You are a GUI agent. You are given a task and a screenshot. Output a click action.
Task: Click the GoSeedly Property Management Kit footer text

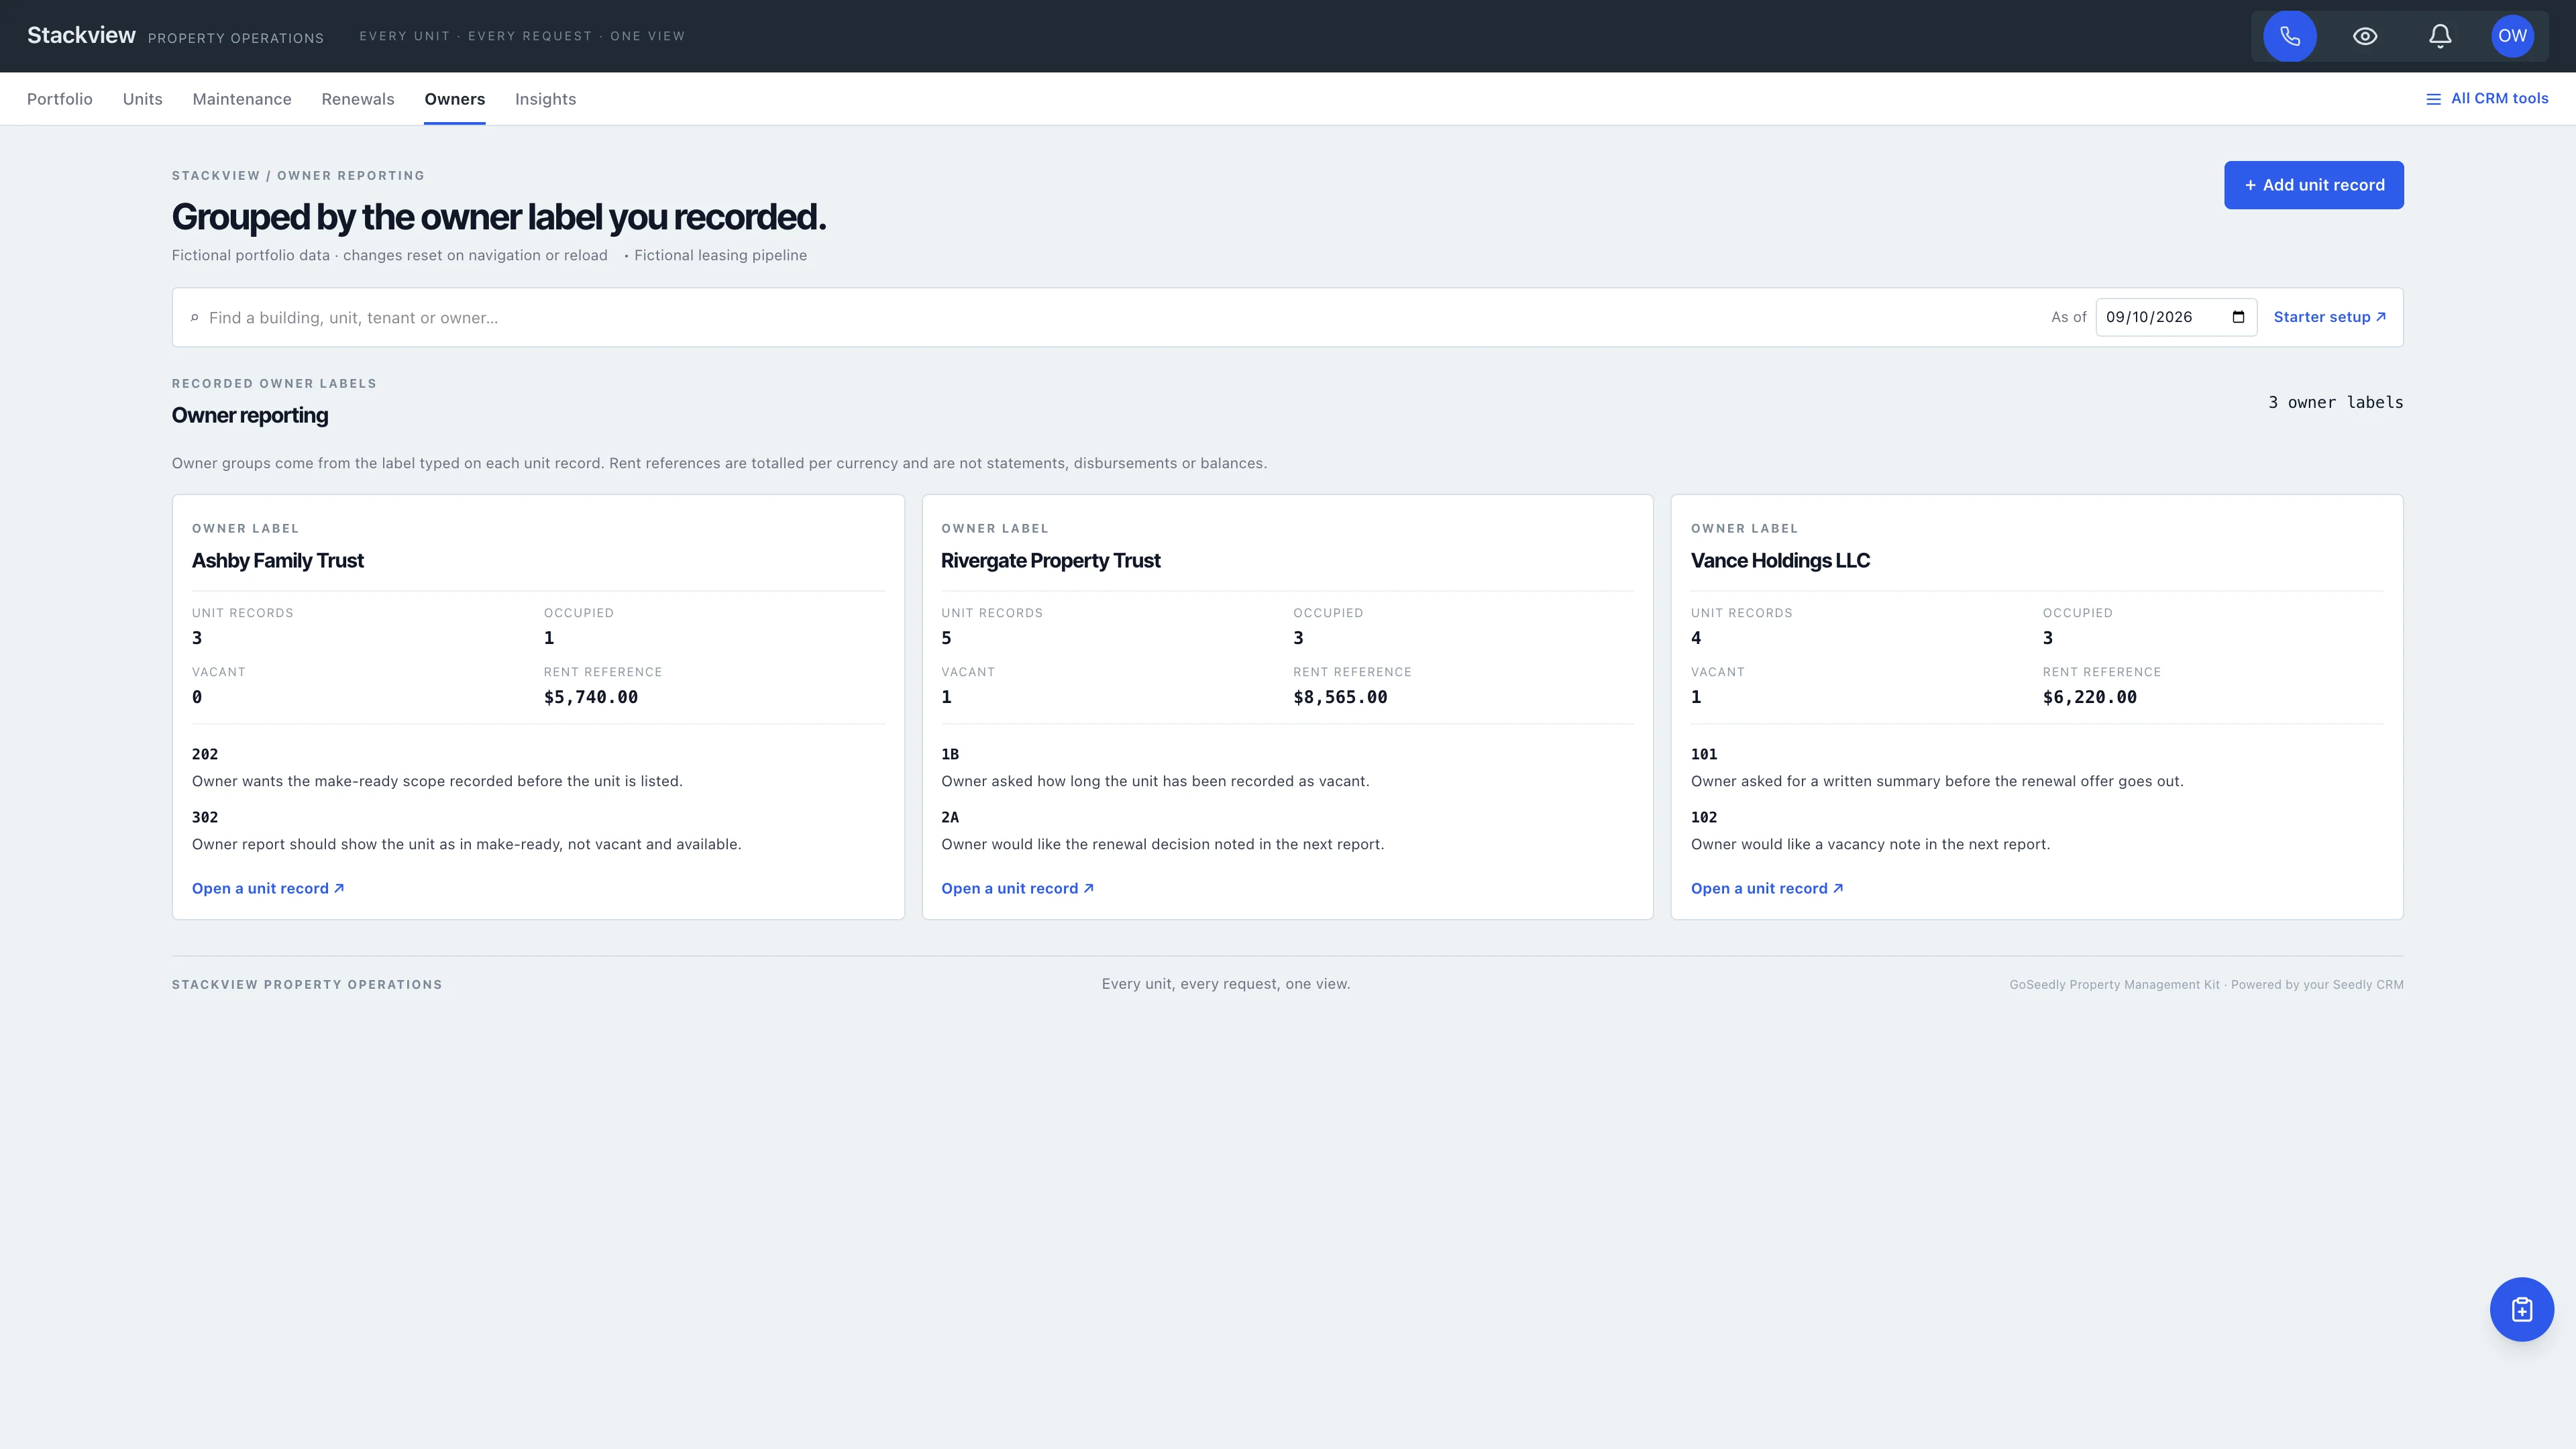pos(2207,985)
